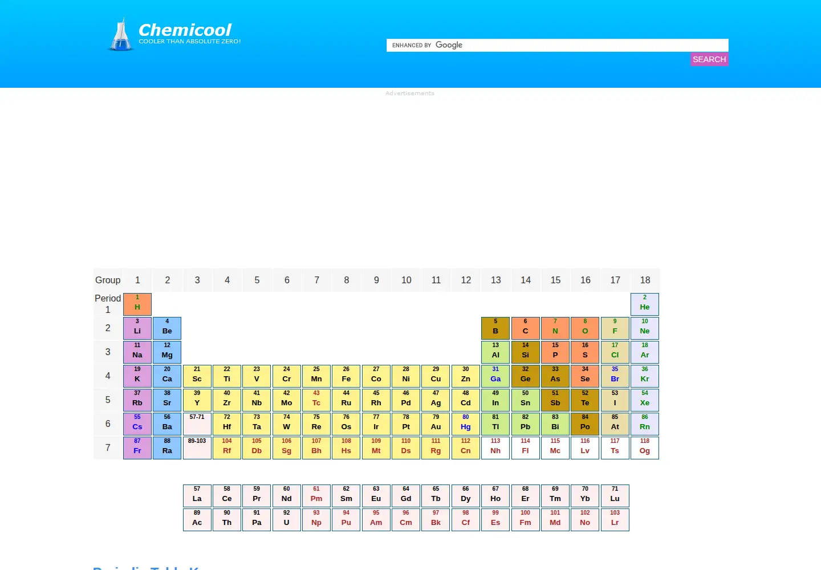Select the Neon (Ne) element
821x570 pixels.
pyautogui.click(x=645, y=328)
